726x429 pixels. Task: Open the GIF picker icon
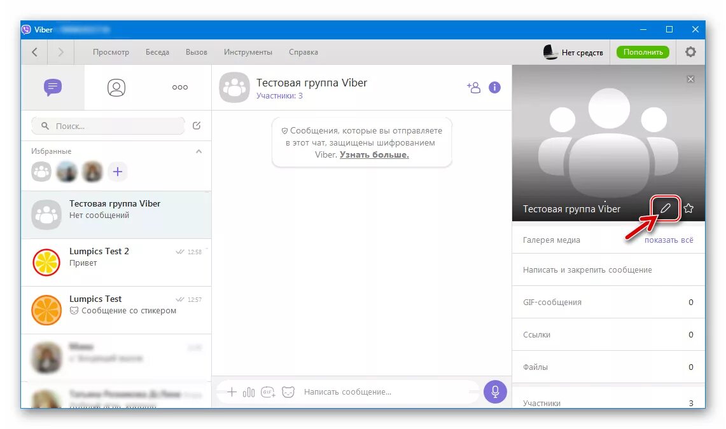pos(268,392)
